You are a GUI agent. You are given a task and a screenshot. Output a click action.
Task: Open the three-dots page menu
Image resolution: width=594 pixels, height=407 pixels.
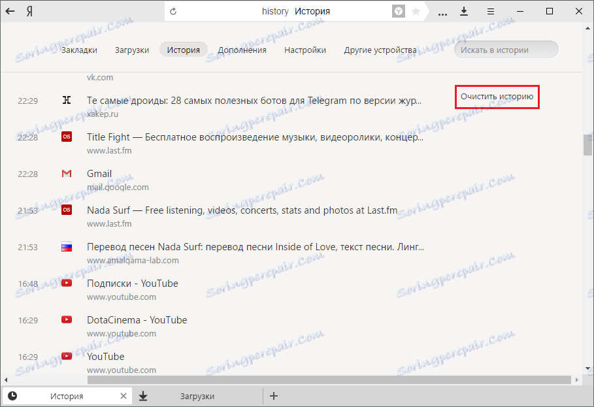(442, 14)
